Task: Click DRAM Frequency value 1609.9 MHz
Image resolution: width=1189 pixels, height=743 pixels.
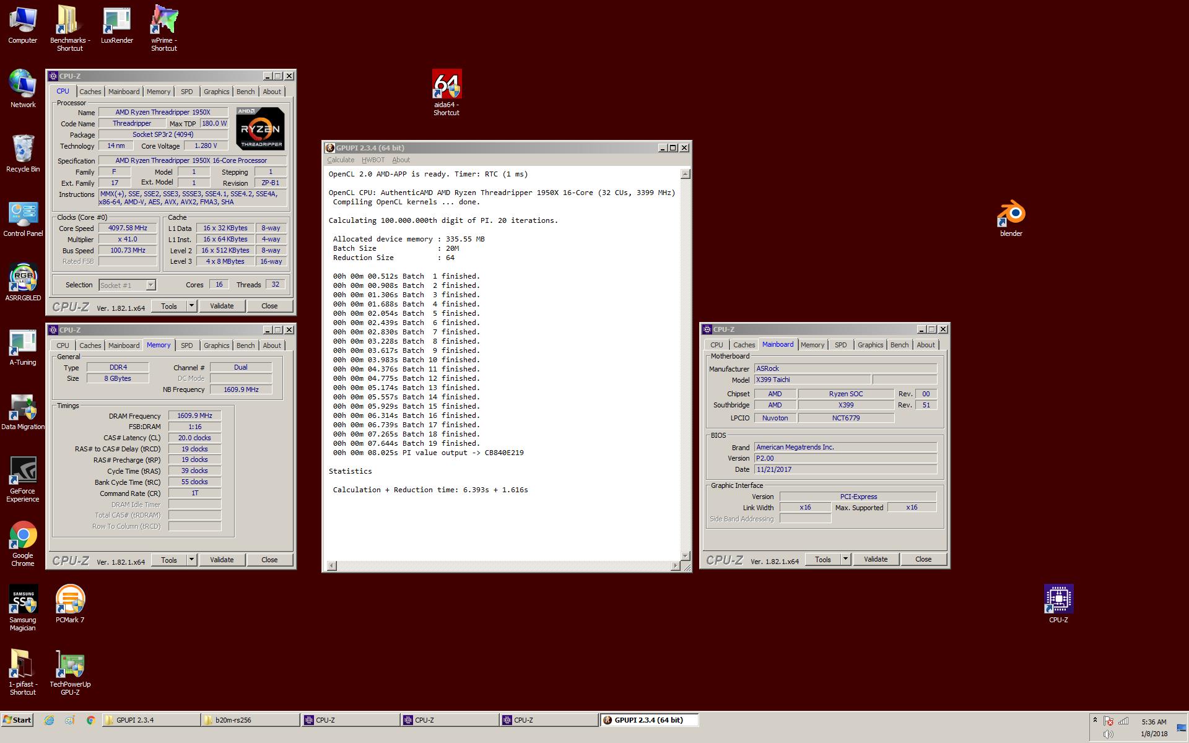Action: (x=194, y=416)
